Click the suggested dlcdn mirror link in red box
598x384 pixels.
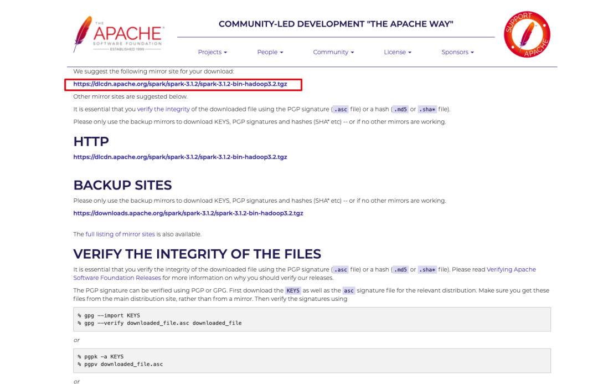(180, 84)
